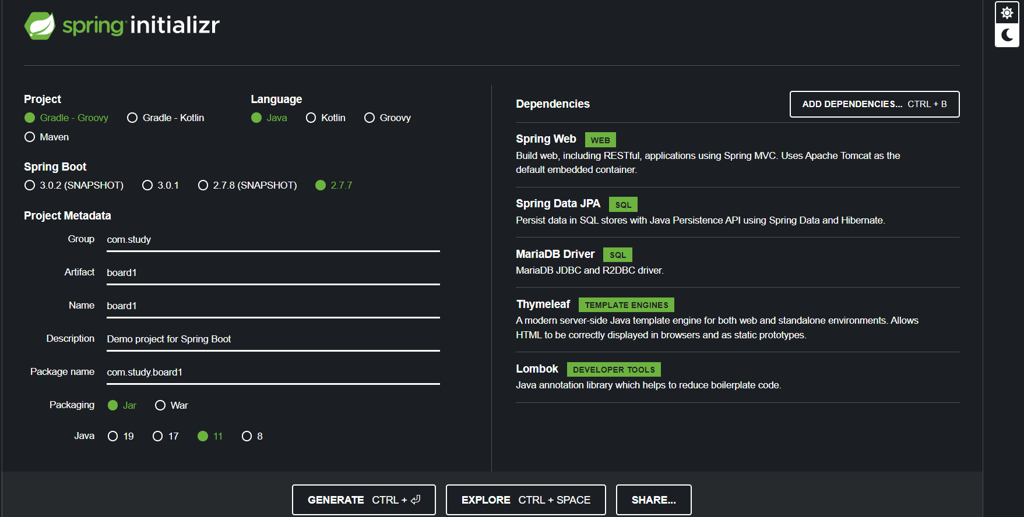Click the Spring Initializr leaf logo
The width and height of the screenshot is (1024, 517).
40,26
